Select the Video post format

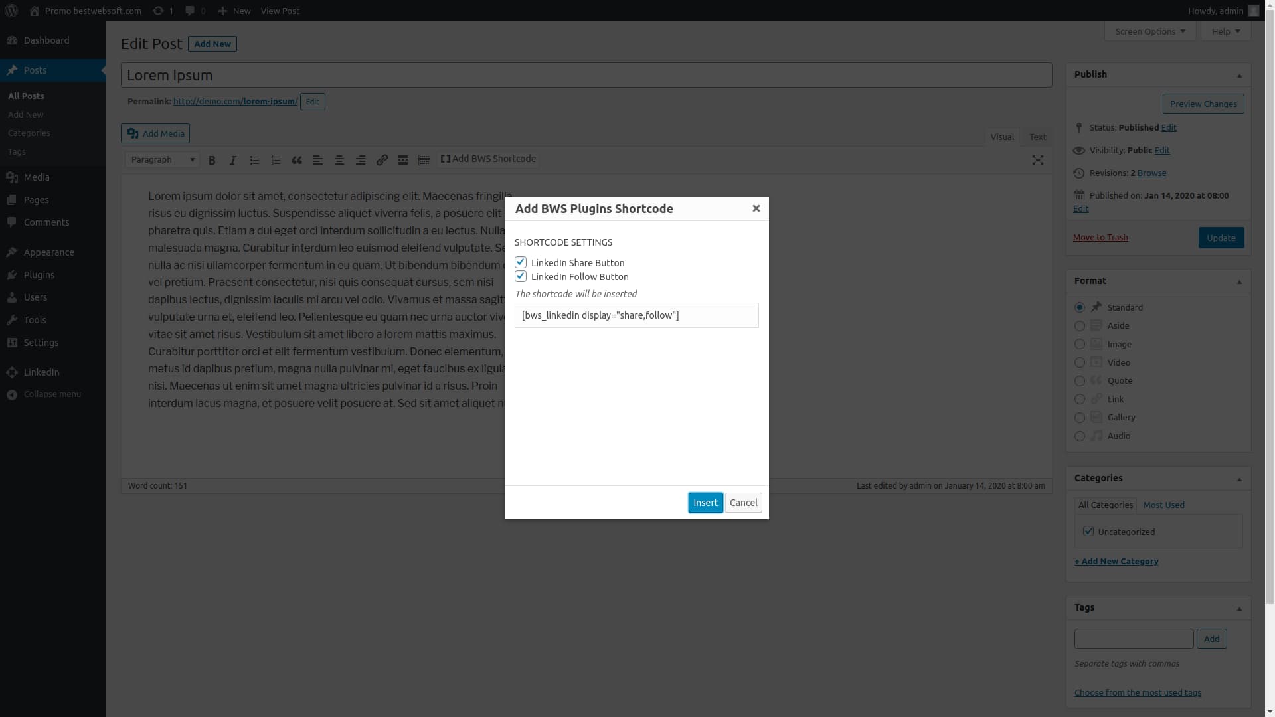1080,362
